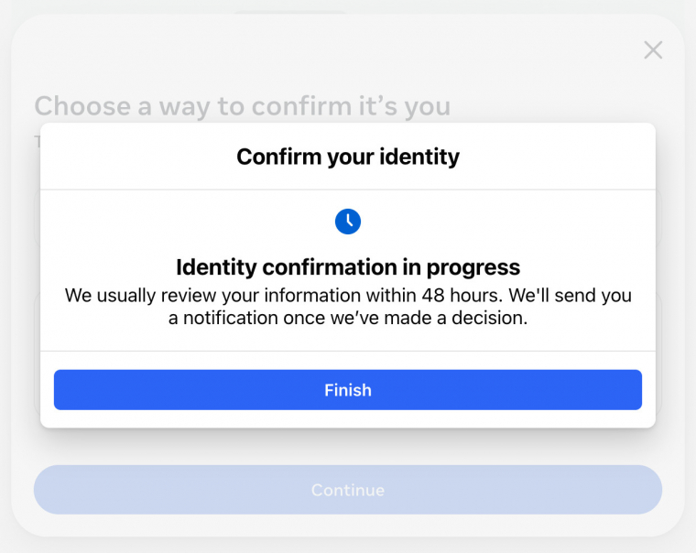Click the blue clock status icon

pos(348,221)
